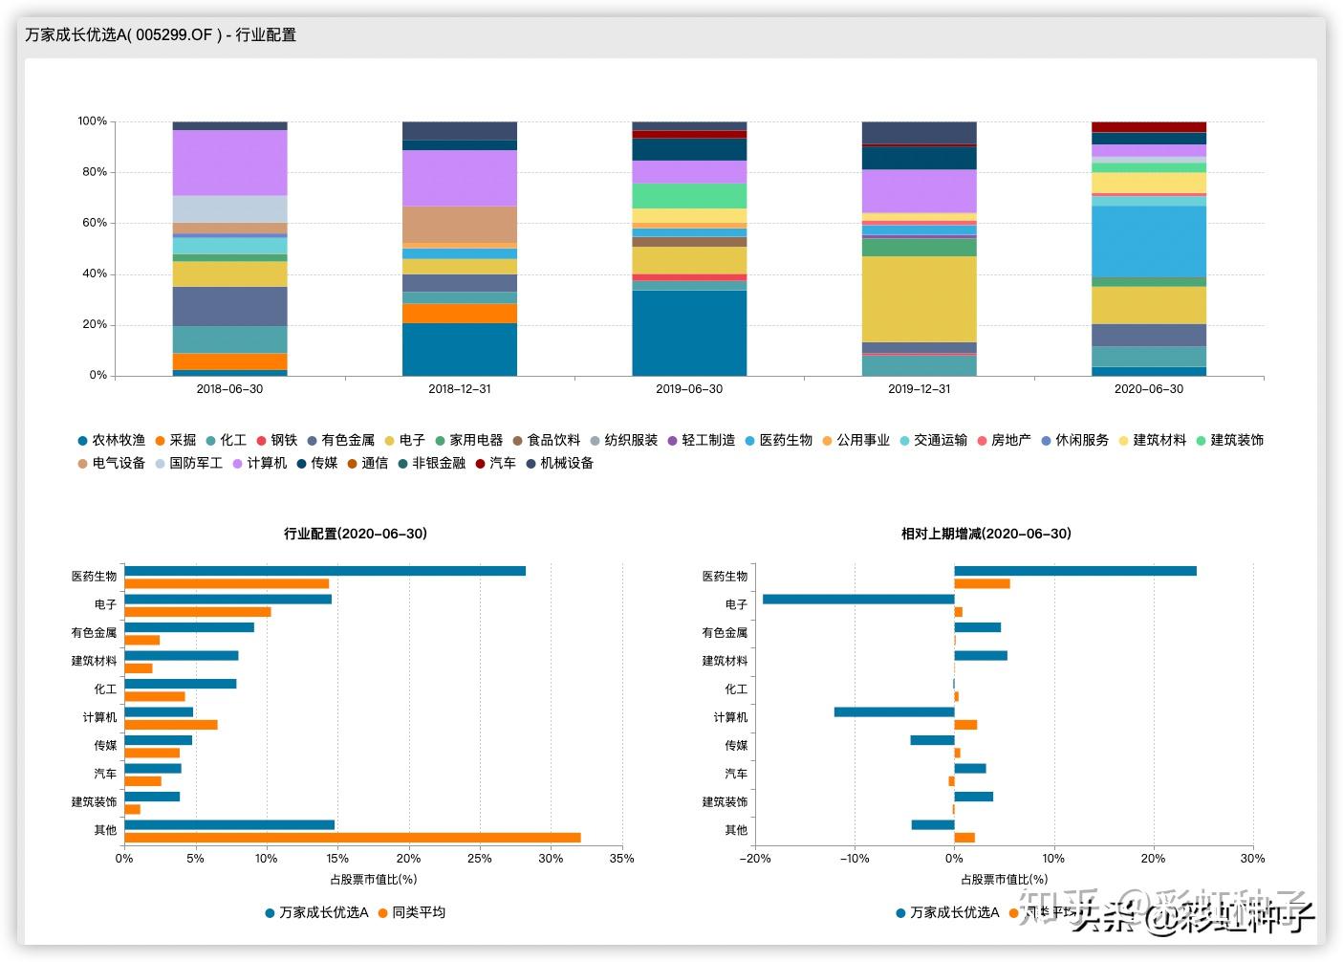Click 医药生物 fund bar in 行业配置 chart

pyautogui.click(x=325, y=571)
